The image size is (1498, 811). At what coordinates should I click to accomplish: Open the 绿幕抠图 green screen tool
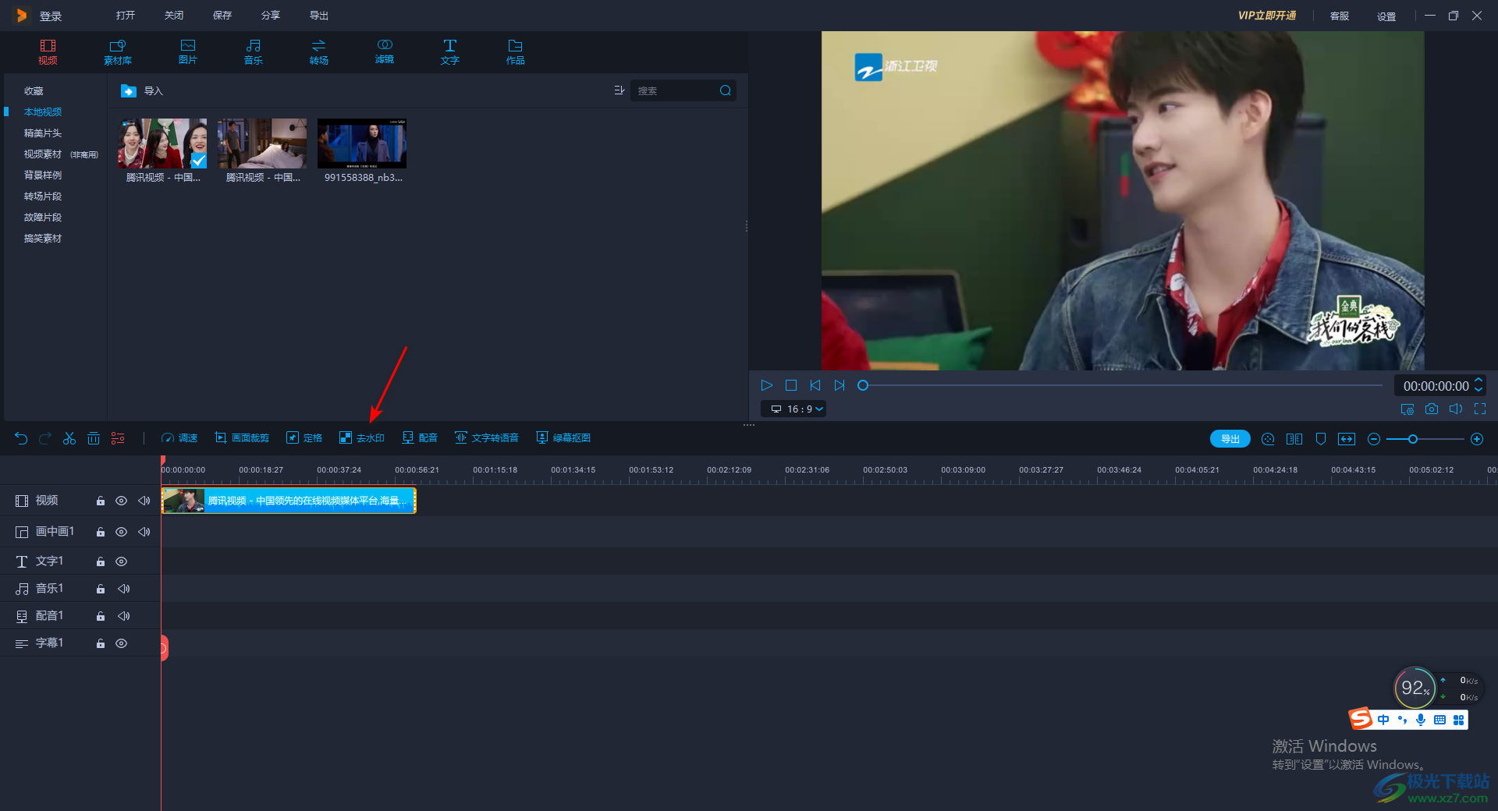(x=563, y=438)
